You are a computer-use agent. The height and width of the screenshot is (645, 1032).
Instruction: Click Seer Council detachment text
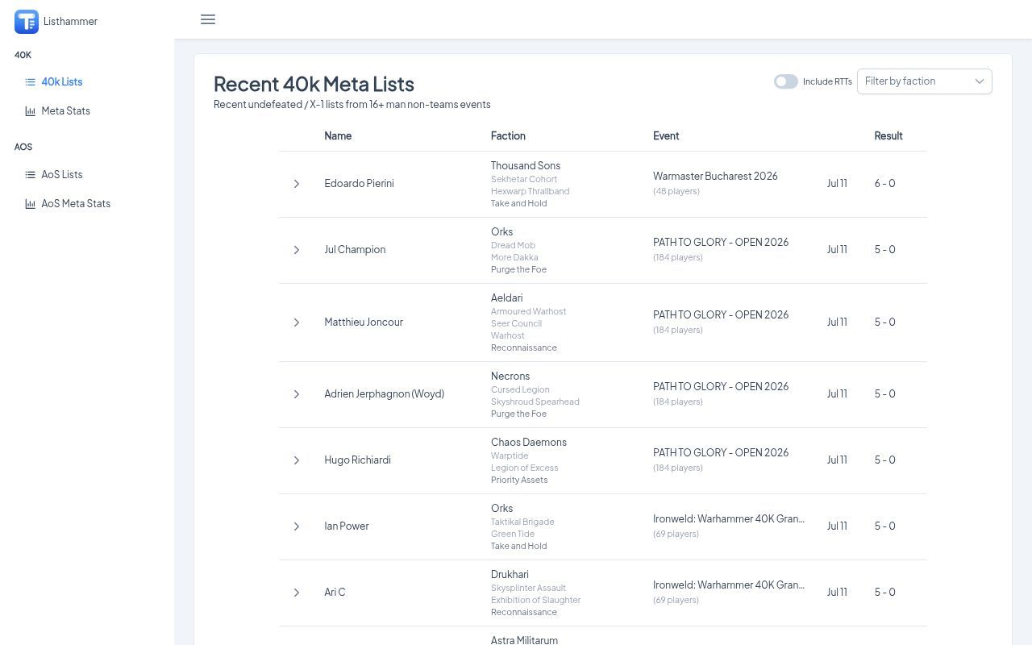tap(516, 323)
